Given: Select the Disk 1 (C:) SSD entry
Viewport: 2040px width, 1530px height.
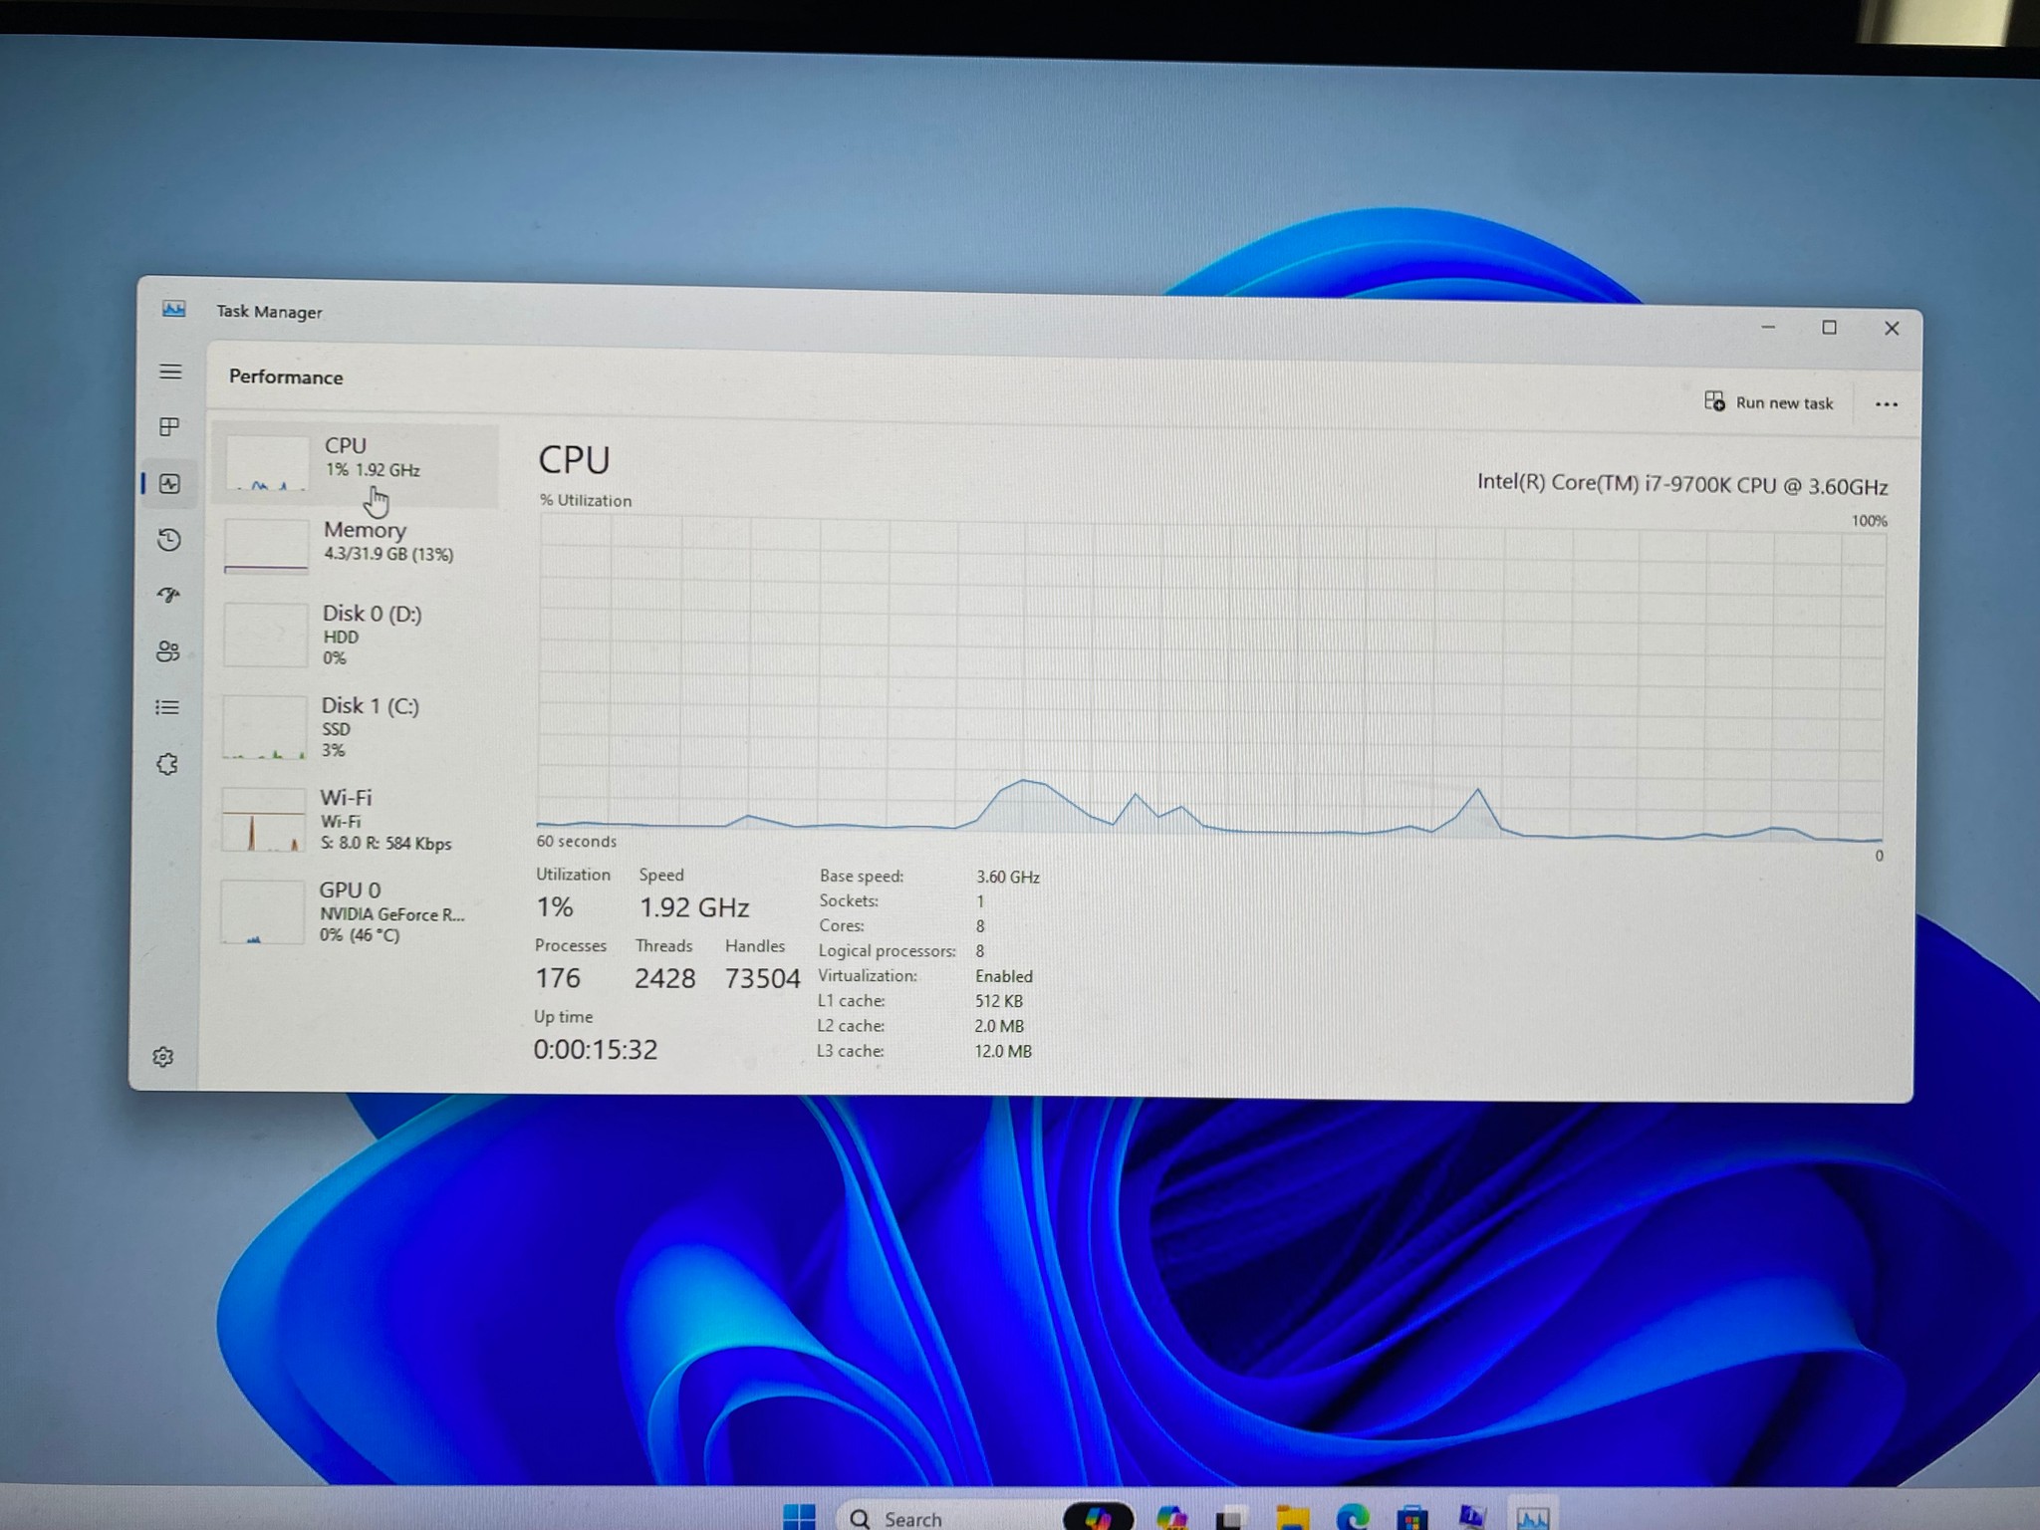Looking at the screenshot, I should click(x=354, y=727).
